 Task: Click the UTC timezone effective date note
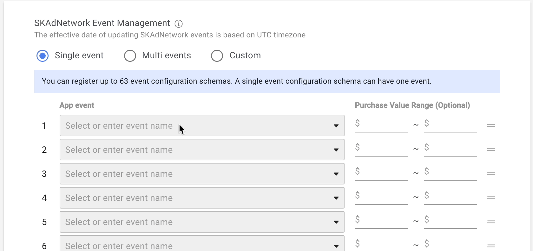(170, 35)
